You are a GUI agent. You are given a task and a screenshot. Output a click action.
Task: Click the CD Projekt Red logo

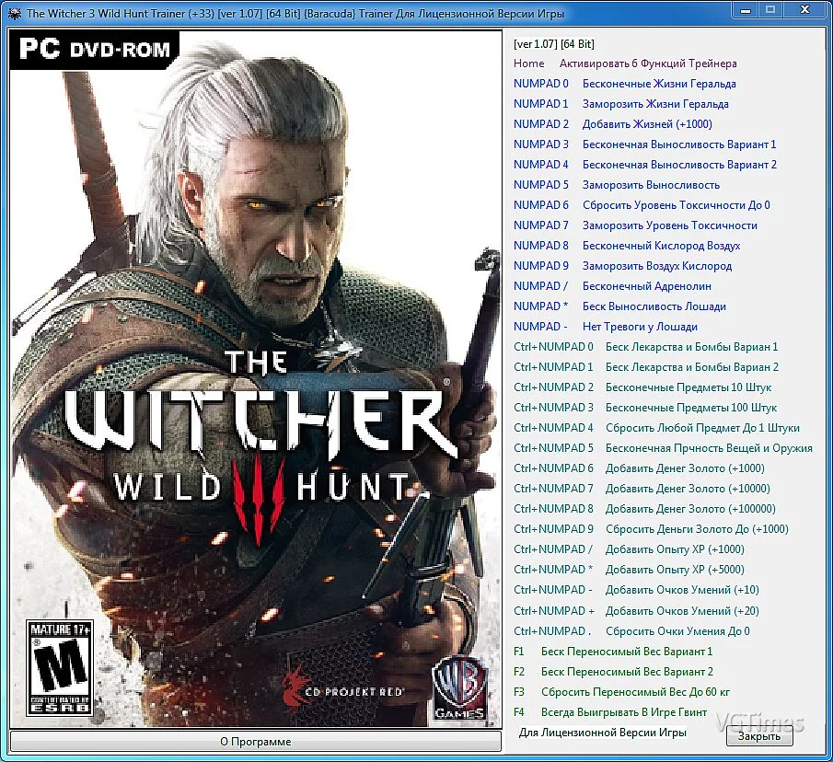(342, 688)
